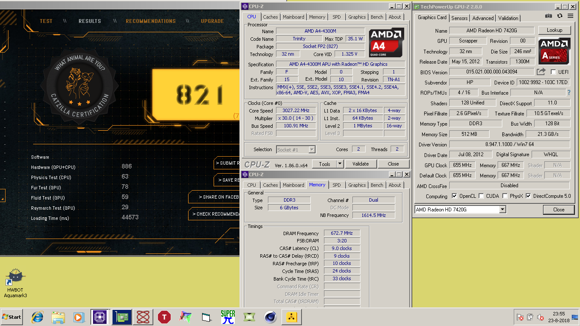Viewport: 580px width, 326px height.
Task: Click the yellow Catzilla taskbar icon
Action: tap(292, 317)
